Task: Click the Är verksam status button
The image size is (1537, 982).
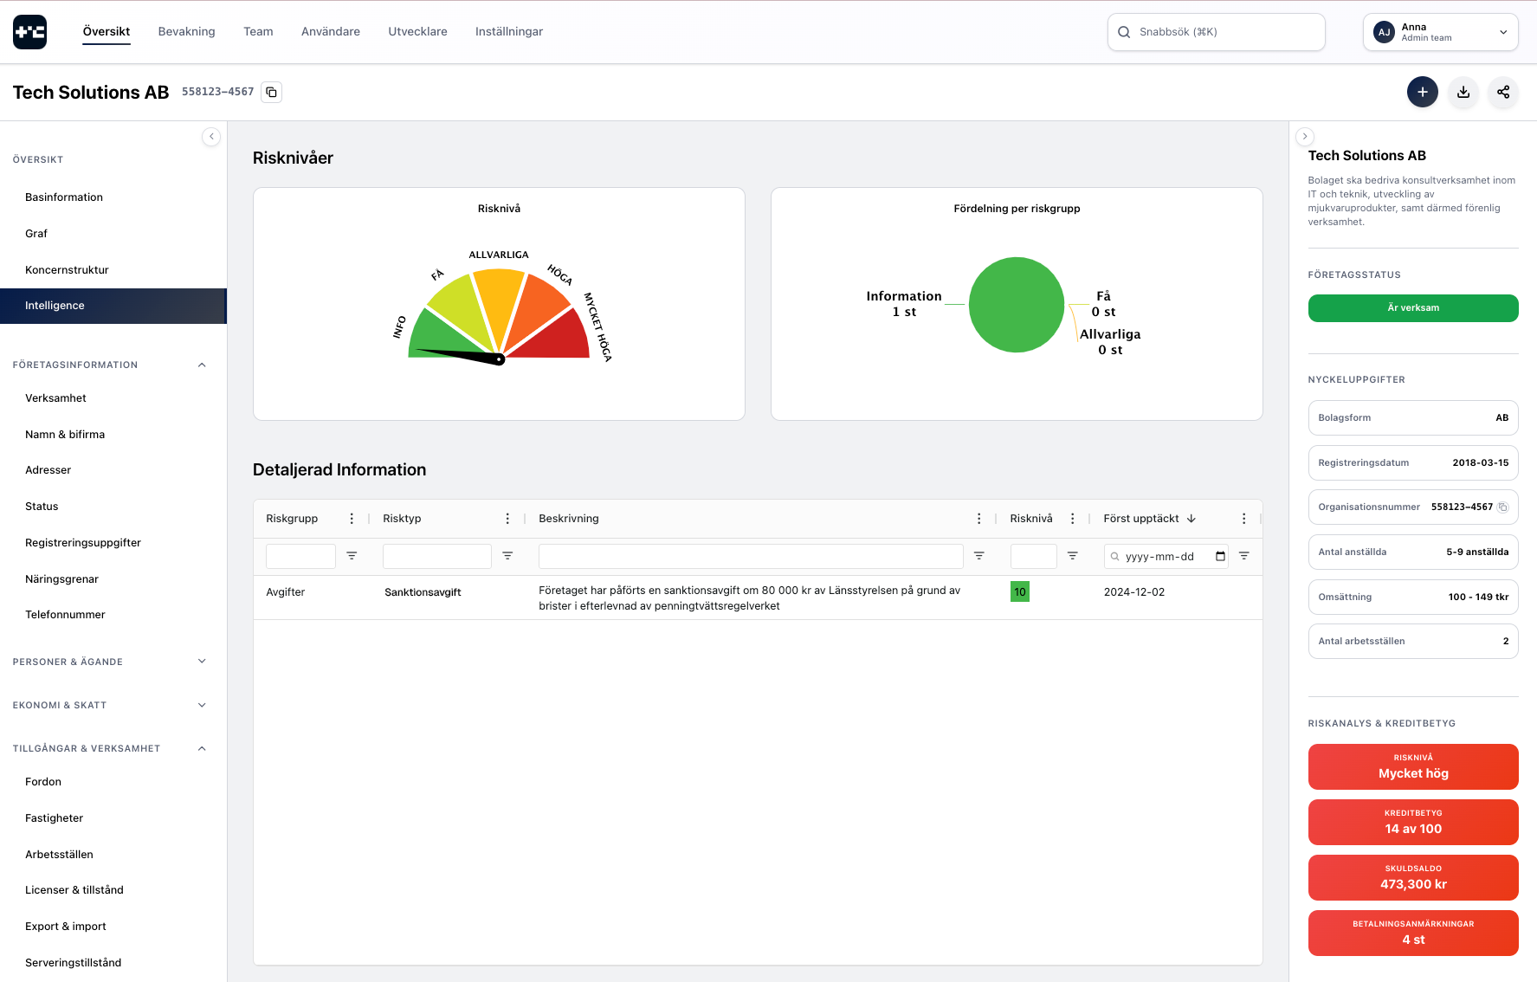Action: pos(1412,308)
